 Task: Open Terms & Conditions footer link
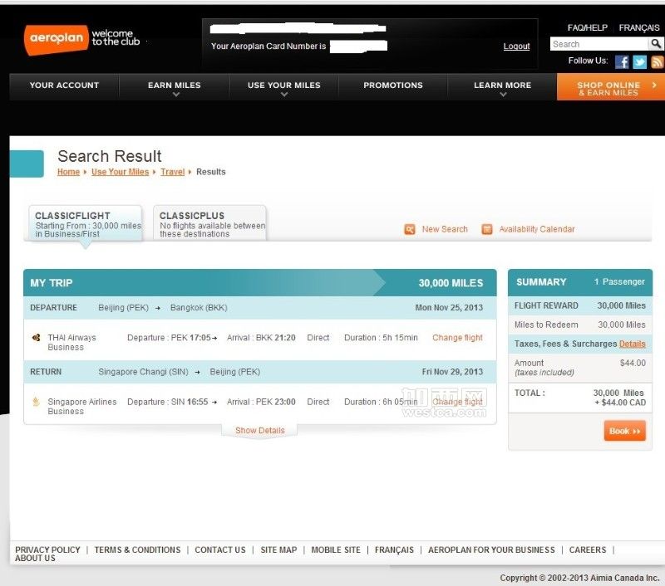137,549
